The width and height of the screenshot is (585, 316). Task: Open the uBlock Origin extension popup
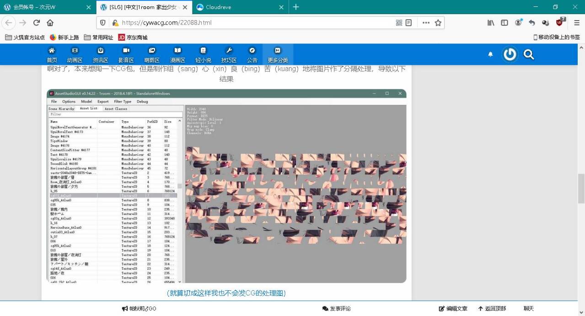click(x=560, y=22)
